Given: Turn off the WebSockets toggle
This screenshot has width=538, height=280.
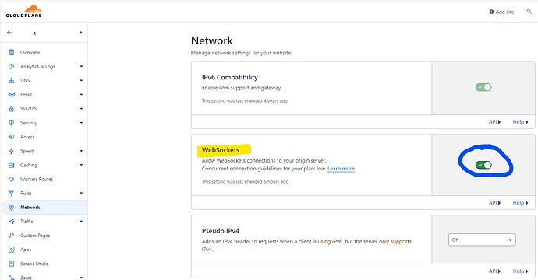Looking at the screenshot, I should (x=483, y=165).
